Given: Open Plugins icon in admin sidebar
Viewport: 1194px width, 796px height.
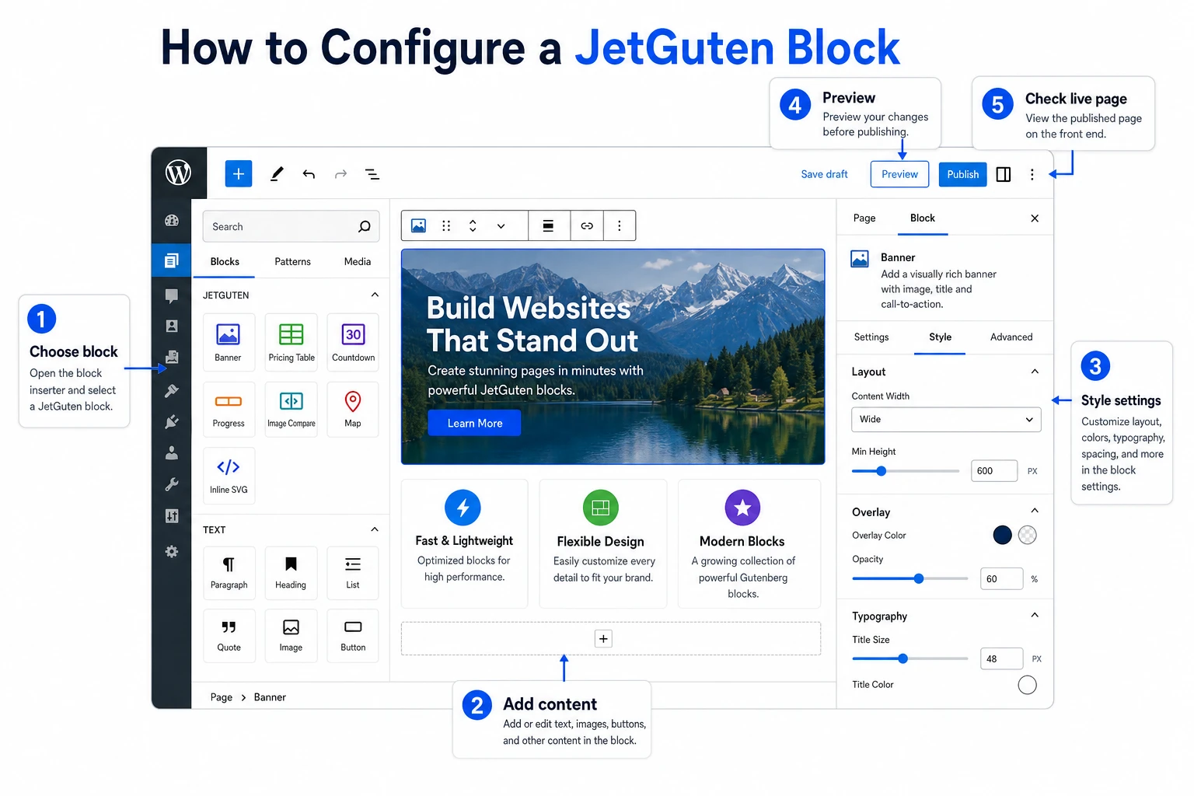Looking at the screenshot, I should pos(172,421).
